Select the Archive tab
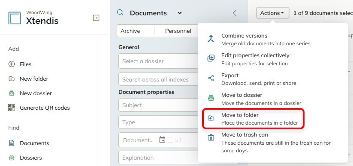This screenshot has height=166, width=353. [130, 31]
